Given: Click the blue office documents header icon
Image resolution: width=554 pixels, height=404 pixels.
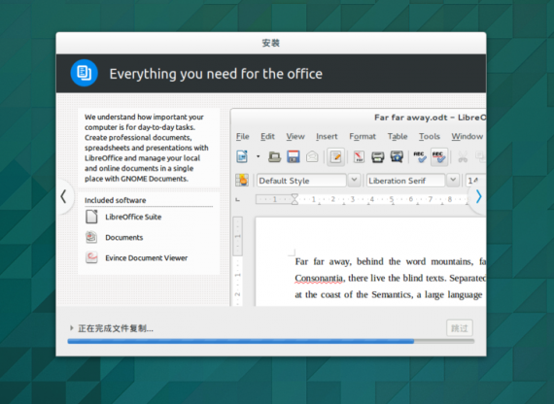Looking at the screenshot, I should coord(85,73).
